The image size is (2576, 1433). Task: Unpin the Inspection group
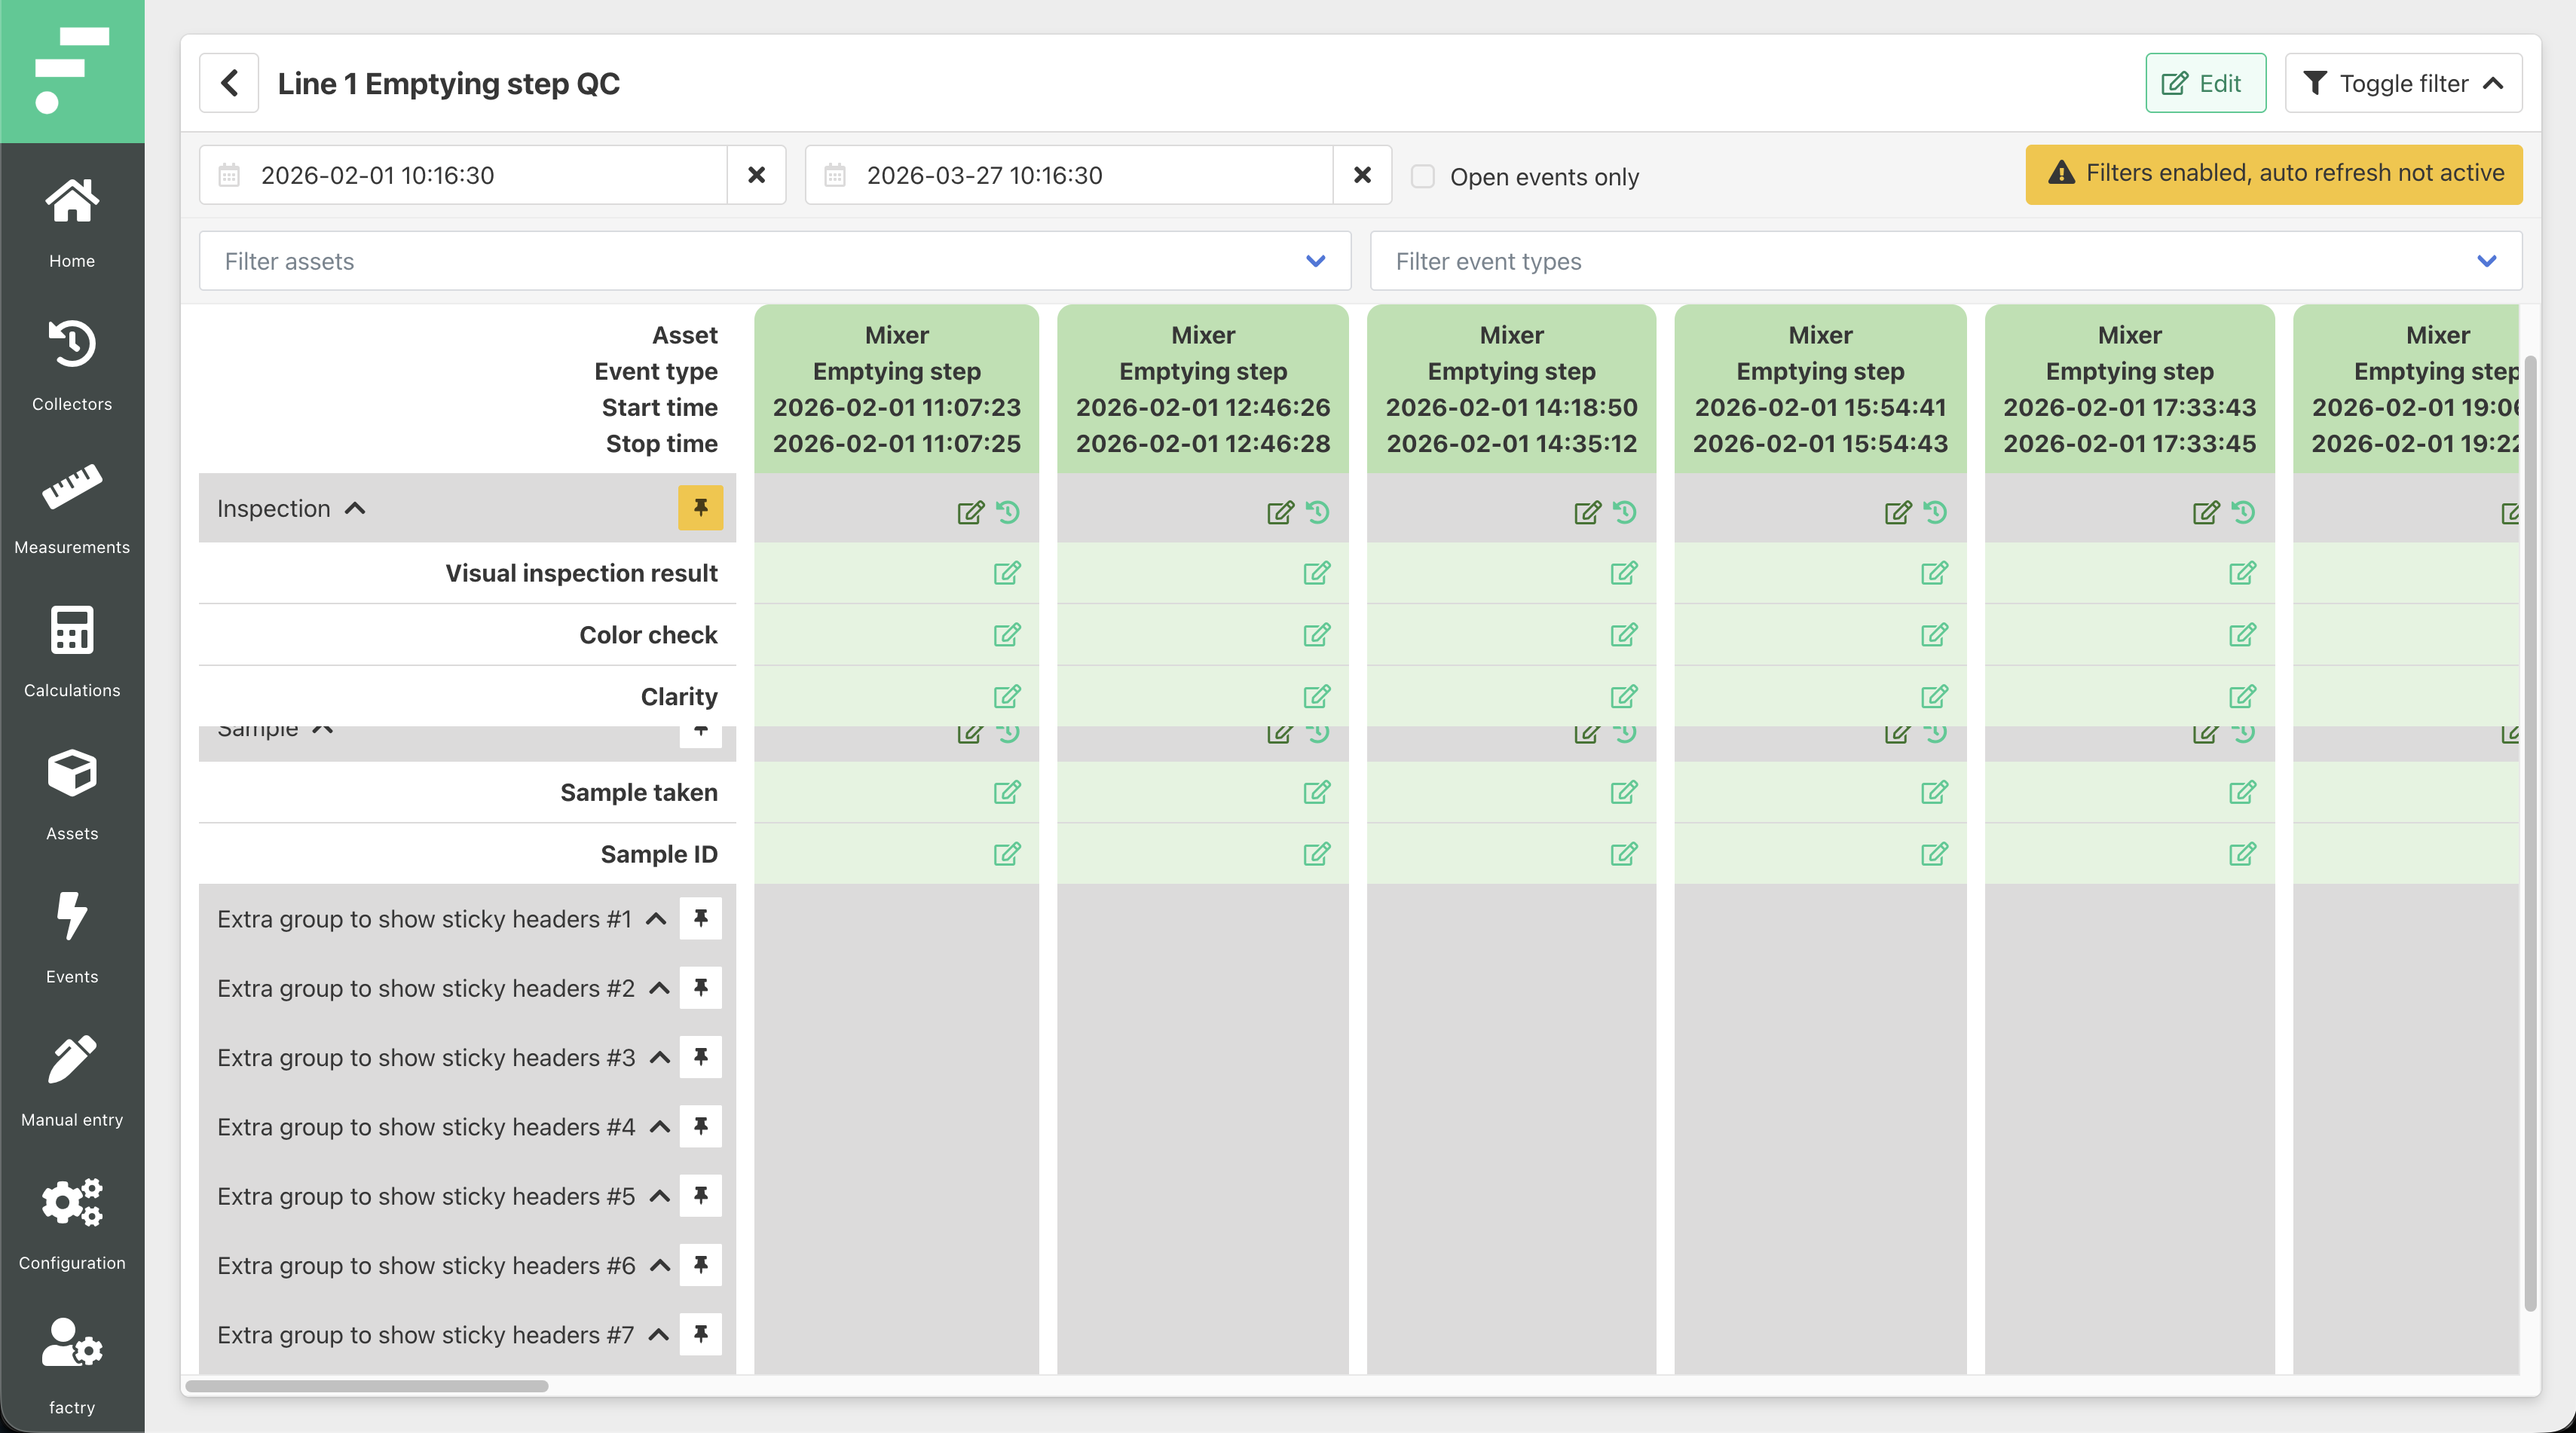[700, 508]
